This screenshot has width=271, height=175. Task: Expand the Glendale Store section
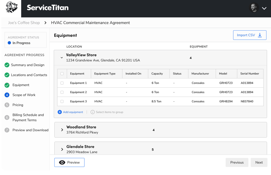pyautogui.click(x=62, y=149)
